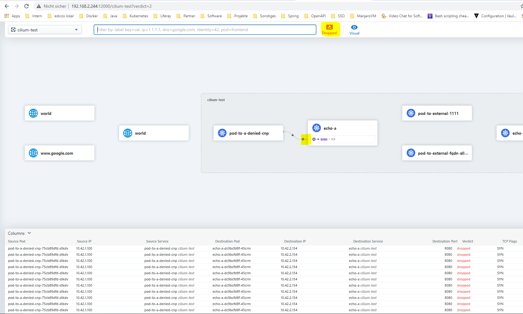Expand the Columns dropdown
The image size is (523, 314).
(x=19, y=233)
